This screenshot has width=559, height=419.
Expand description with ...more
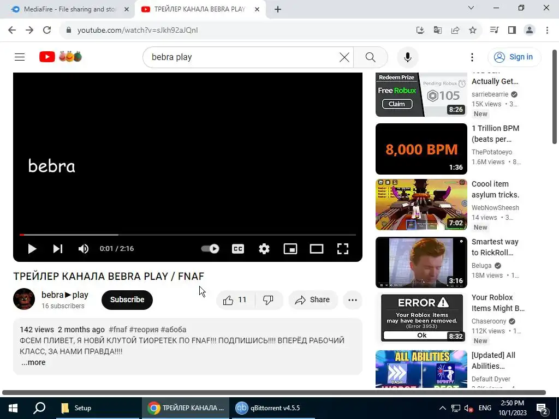[33, 362]
